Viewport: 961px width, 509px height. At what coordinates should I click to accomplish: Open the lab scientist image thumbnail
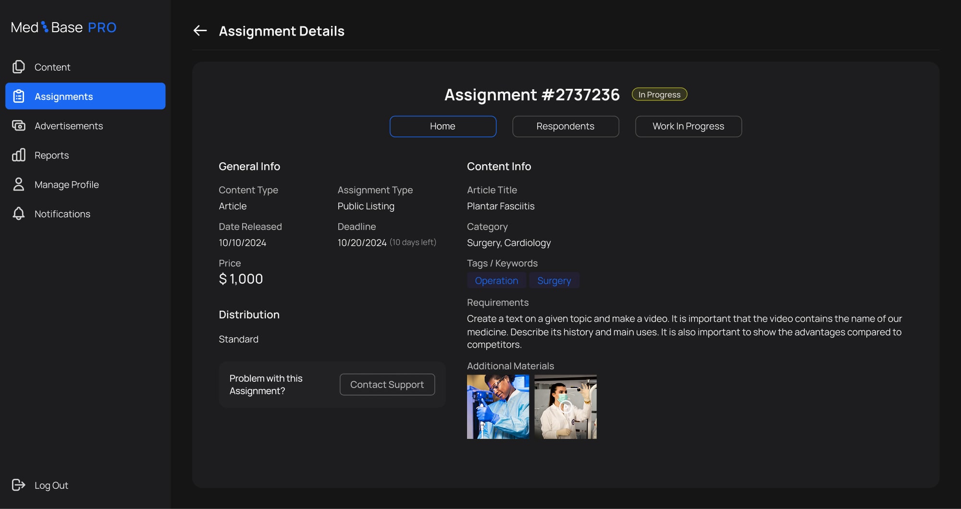point(498,407)
